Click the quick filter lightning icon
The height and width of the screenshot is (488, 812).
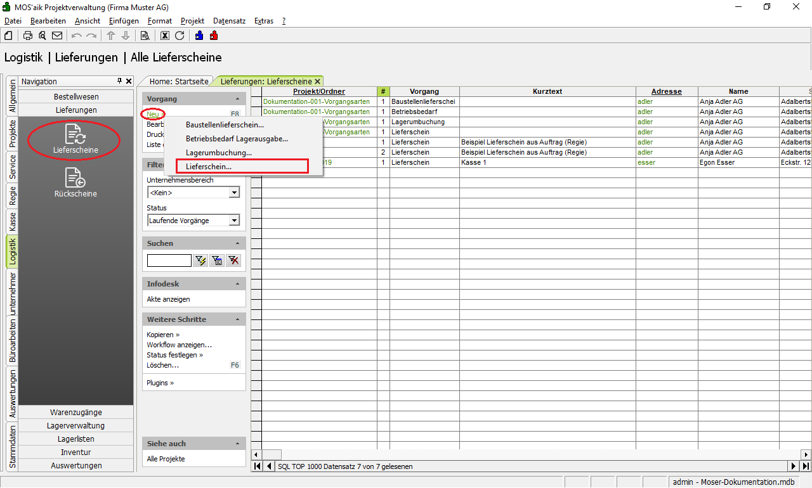pos(200,260)
